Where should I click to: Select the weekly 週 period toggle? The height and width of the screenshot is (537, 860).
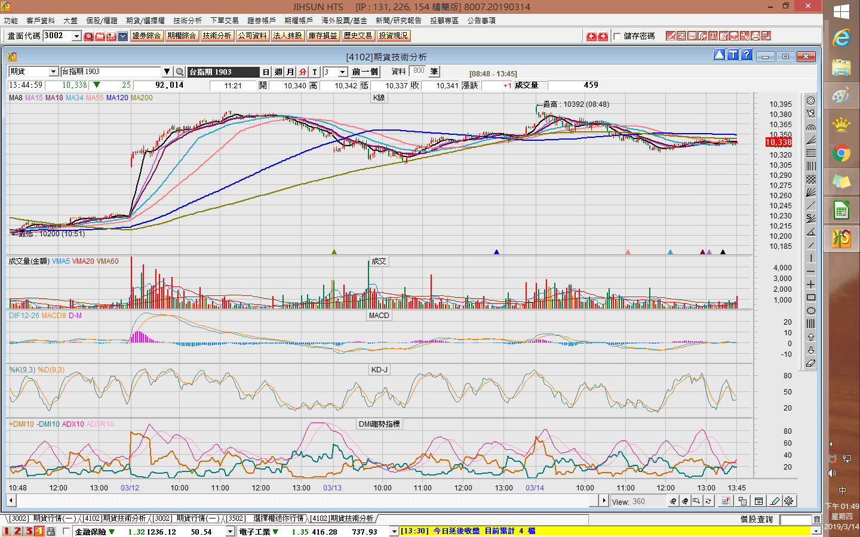[278, 72]
